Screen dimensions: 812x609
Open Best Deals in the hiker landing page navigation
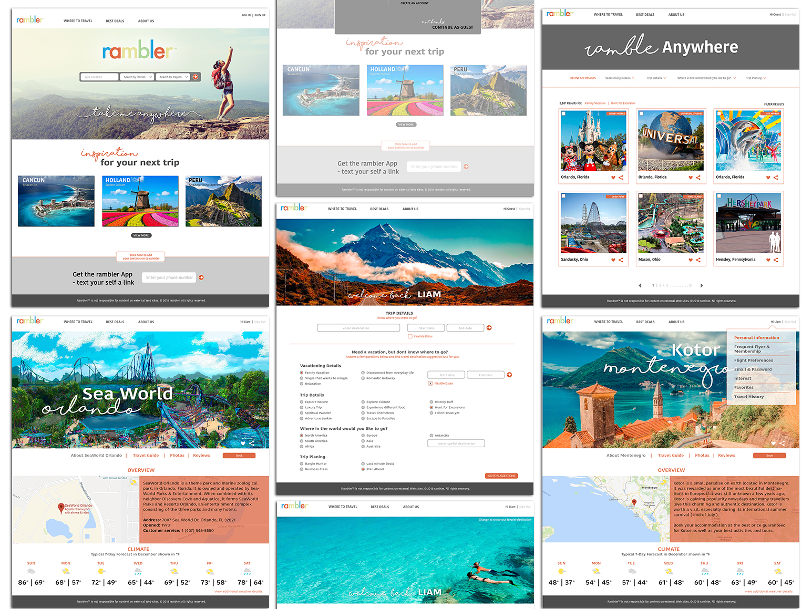[115, 21]
